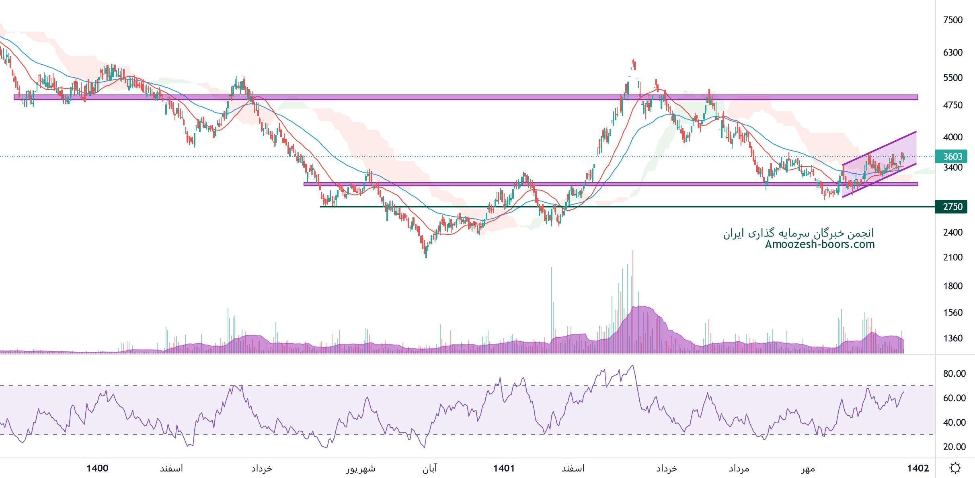Click the dark green 2750 horizontal line

tap(684, 207)
